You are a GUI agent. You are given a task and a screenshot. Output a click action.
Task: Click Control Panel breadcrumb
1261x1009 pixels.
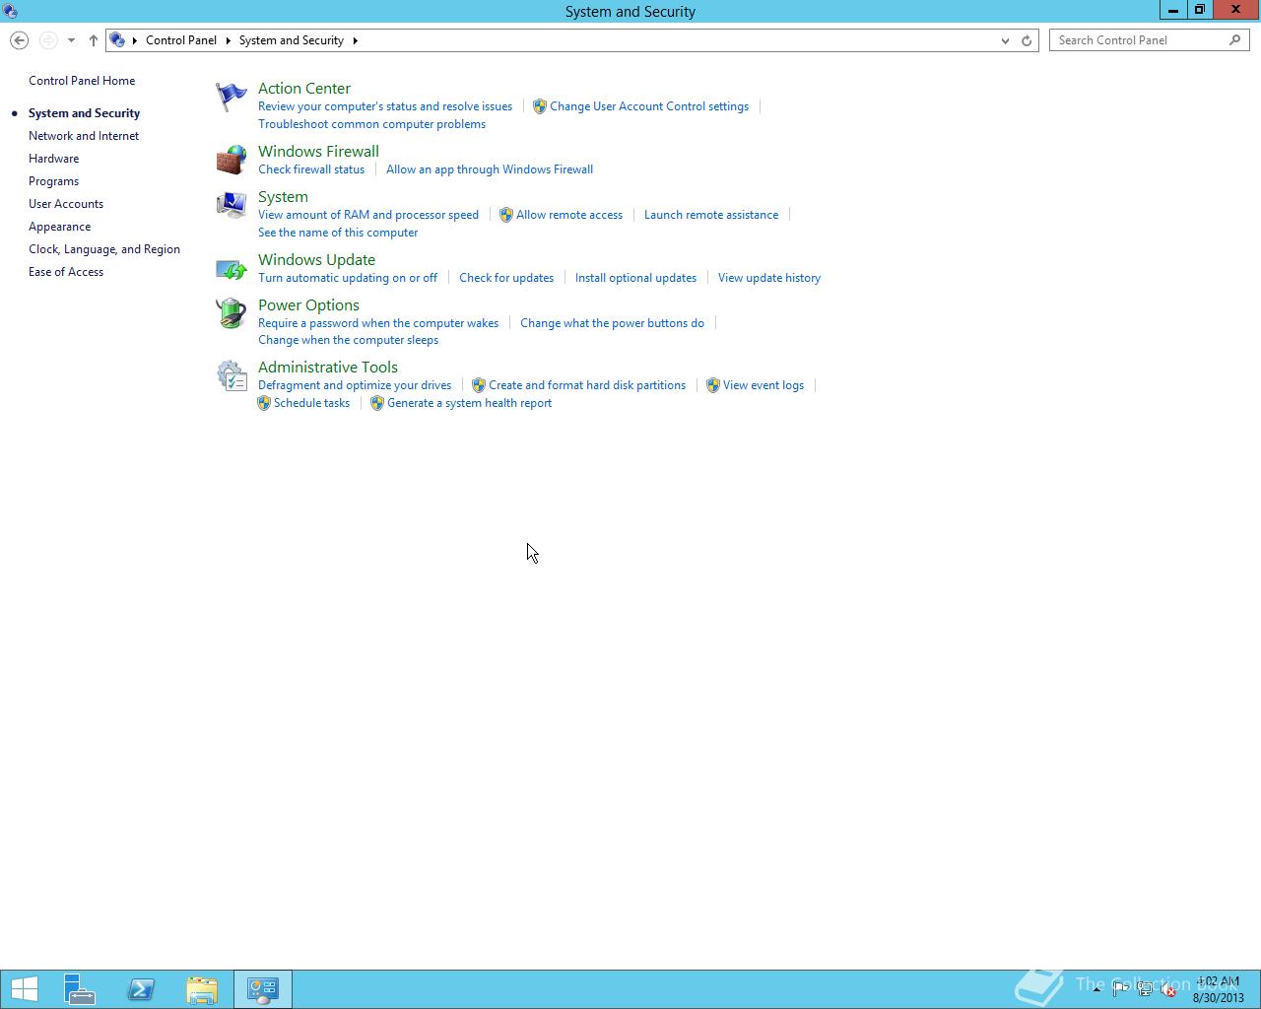click(x=181, y=40)
